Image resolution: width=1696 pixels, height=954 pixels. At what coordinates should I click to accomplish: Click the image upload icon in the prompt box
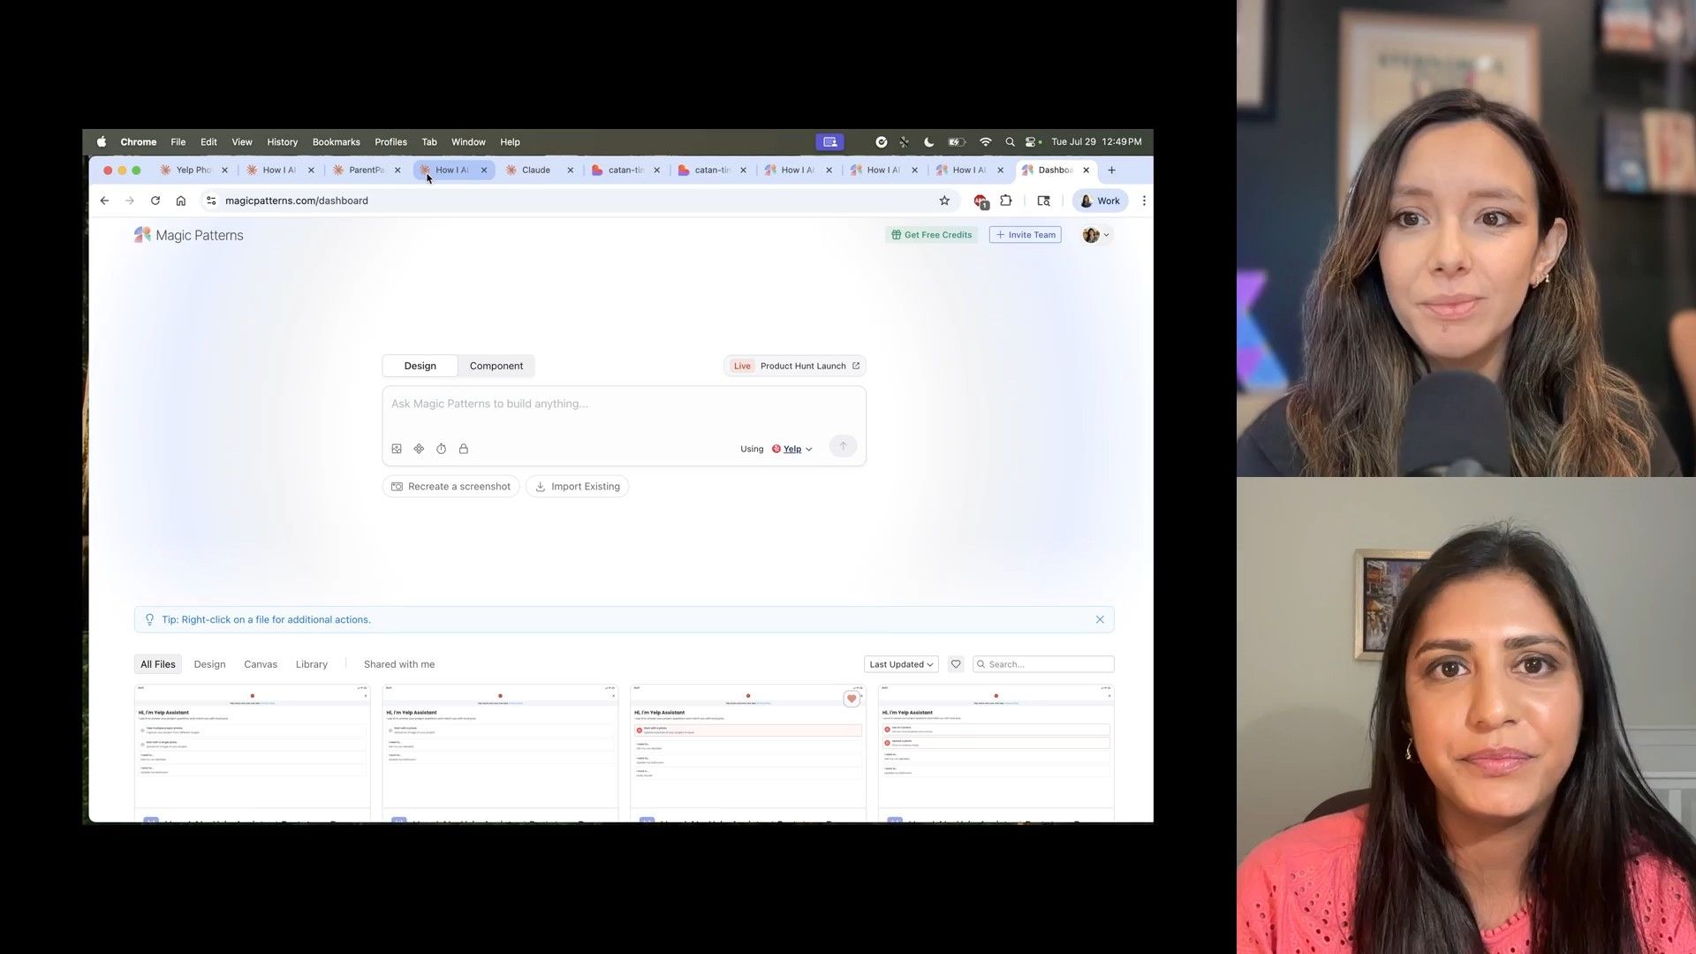(x=397, y=449)
